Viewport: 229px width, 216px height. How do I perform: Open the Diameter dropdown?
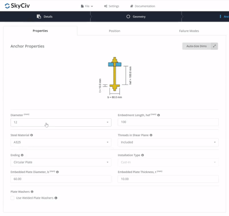pos(61,122)
